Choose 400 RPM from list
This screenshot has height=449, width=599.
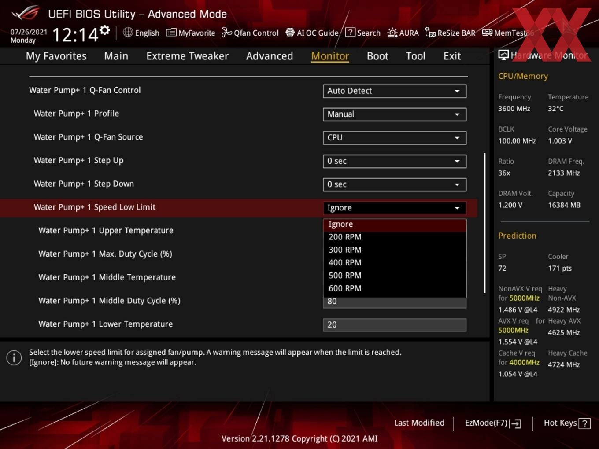(x=395, y=262)
